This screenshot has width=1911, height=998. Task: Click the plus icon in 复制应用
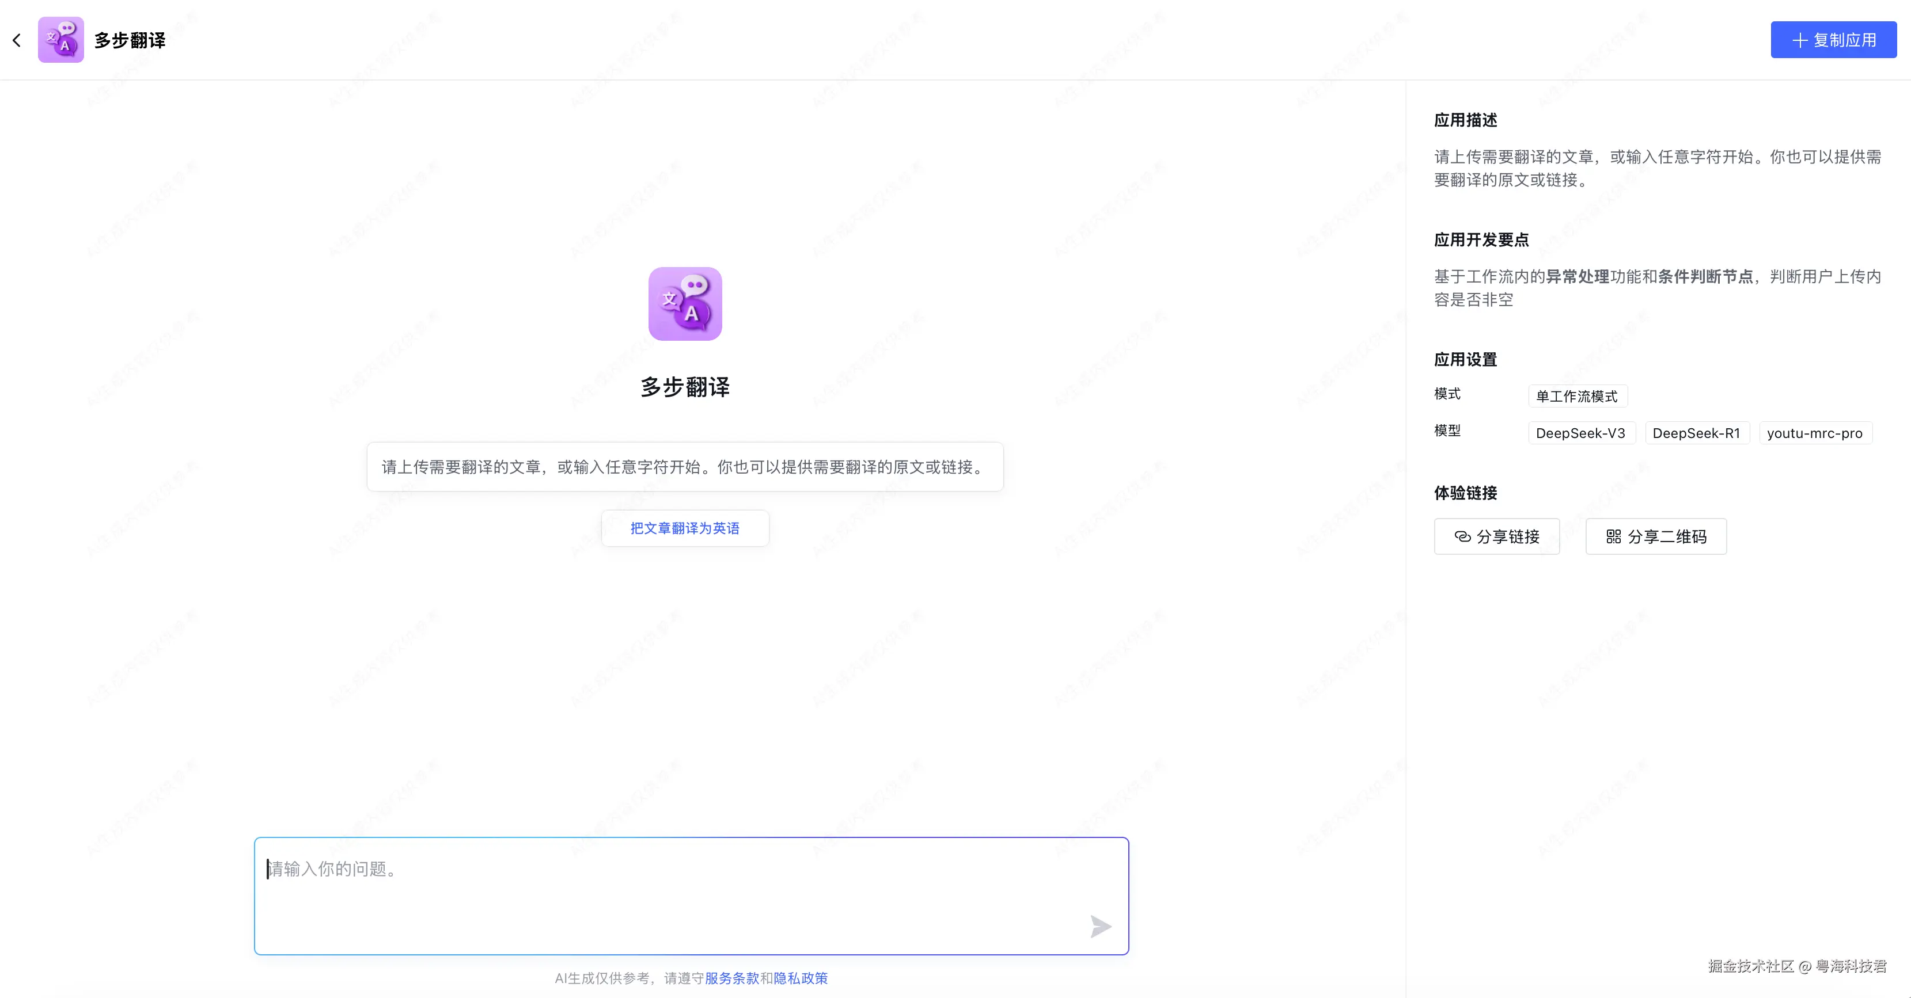1800,40
